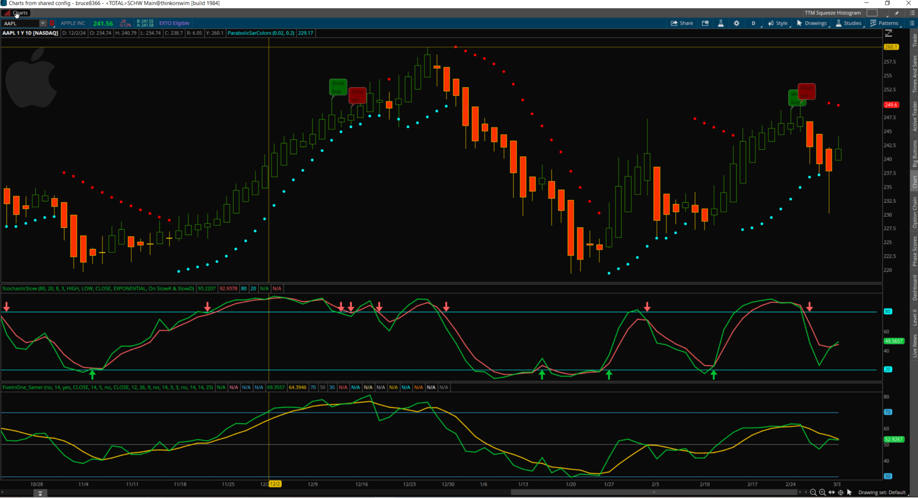Click the StochasticSlow study label
The width and height of the screenshot is (918, 498).
pyautogui.click(x=98, y=289)
